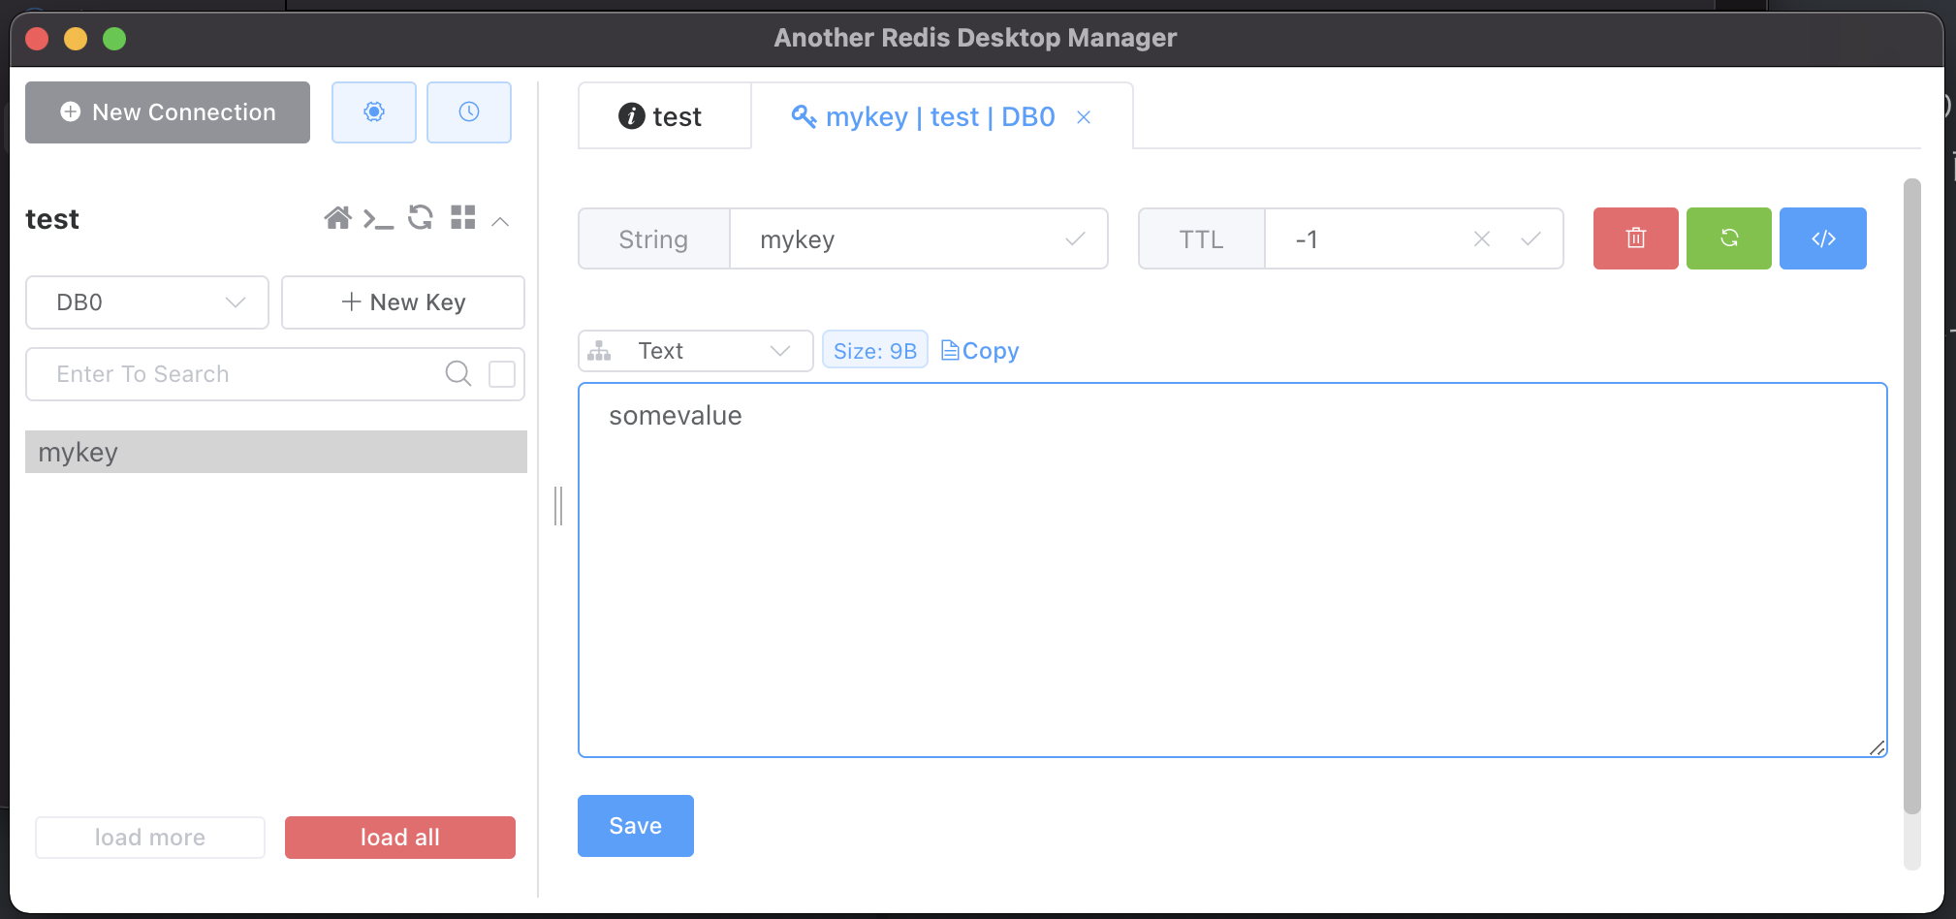Image resolution: width=1956 pixels, height=919 pixels.
Task: Open the DB0 database dropdown
Action: click(x=147, y=302)
